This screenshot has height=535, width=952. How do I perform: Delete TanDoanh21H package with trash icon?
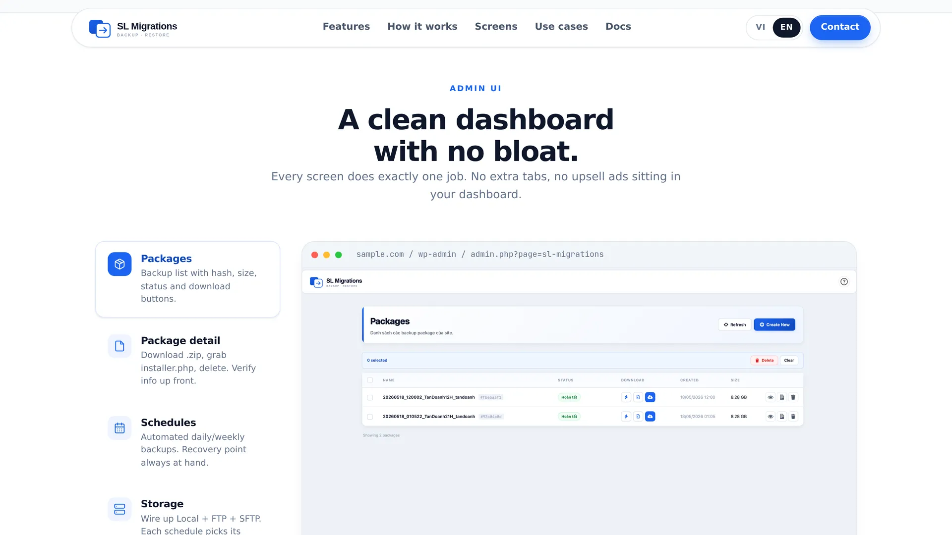tap(793, 417)
